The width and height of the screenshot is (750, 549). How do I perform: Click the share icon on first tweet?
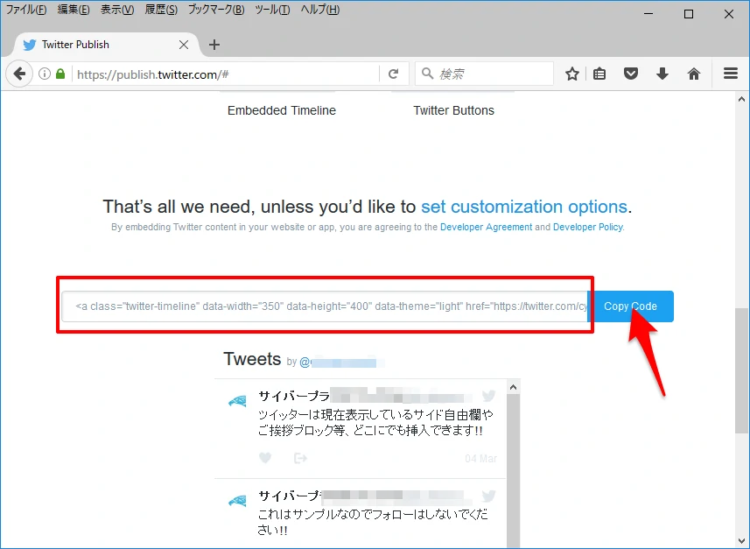[x=300, y=458]
